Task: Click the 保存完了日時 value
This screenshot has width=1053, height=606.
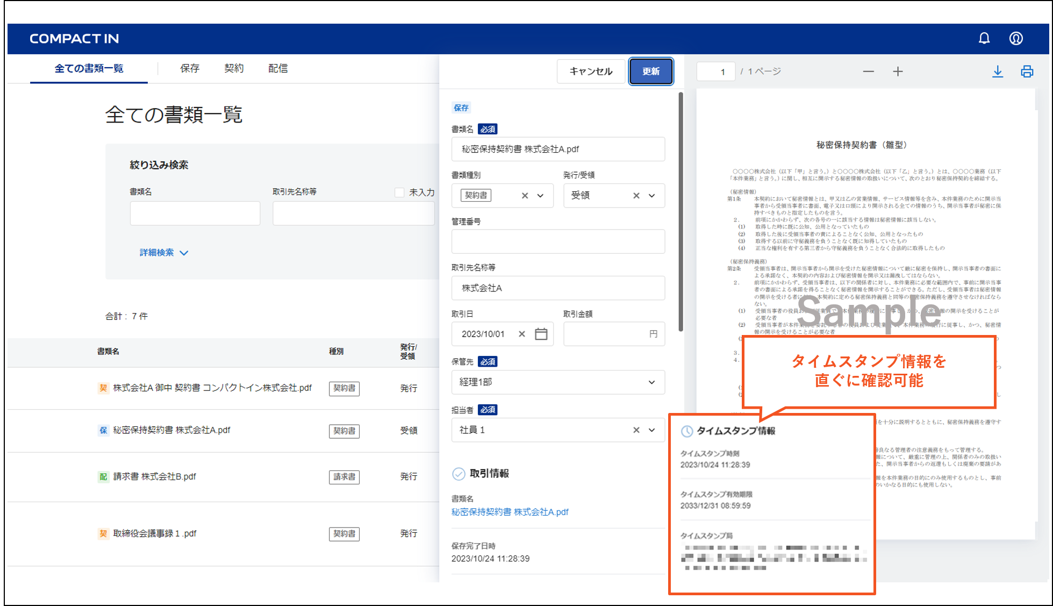Action: click(x=490, y=559)
